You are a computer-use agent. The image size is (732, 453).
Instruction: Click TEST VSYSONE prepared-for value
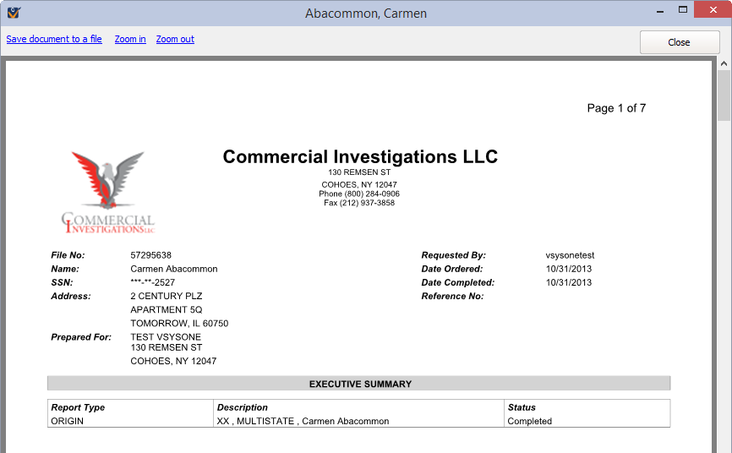pos(166,336)
